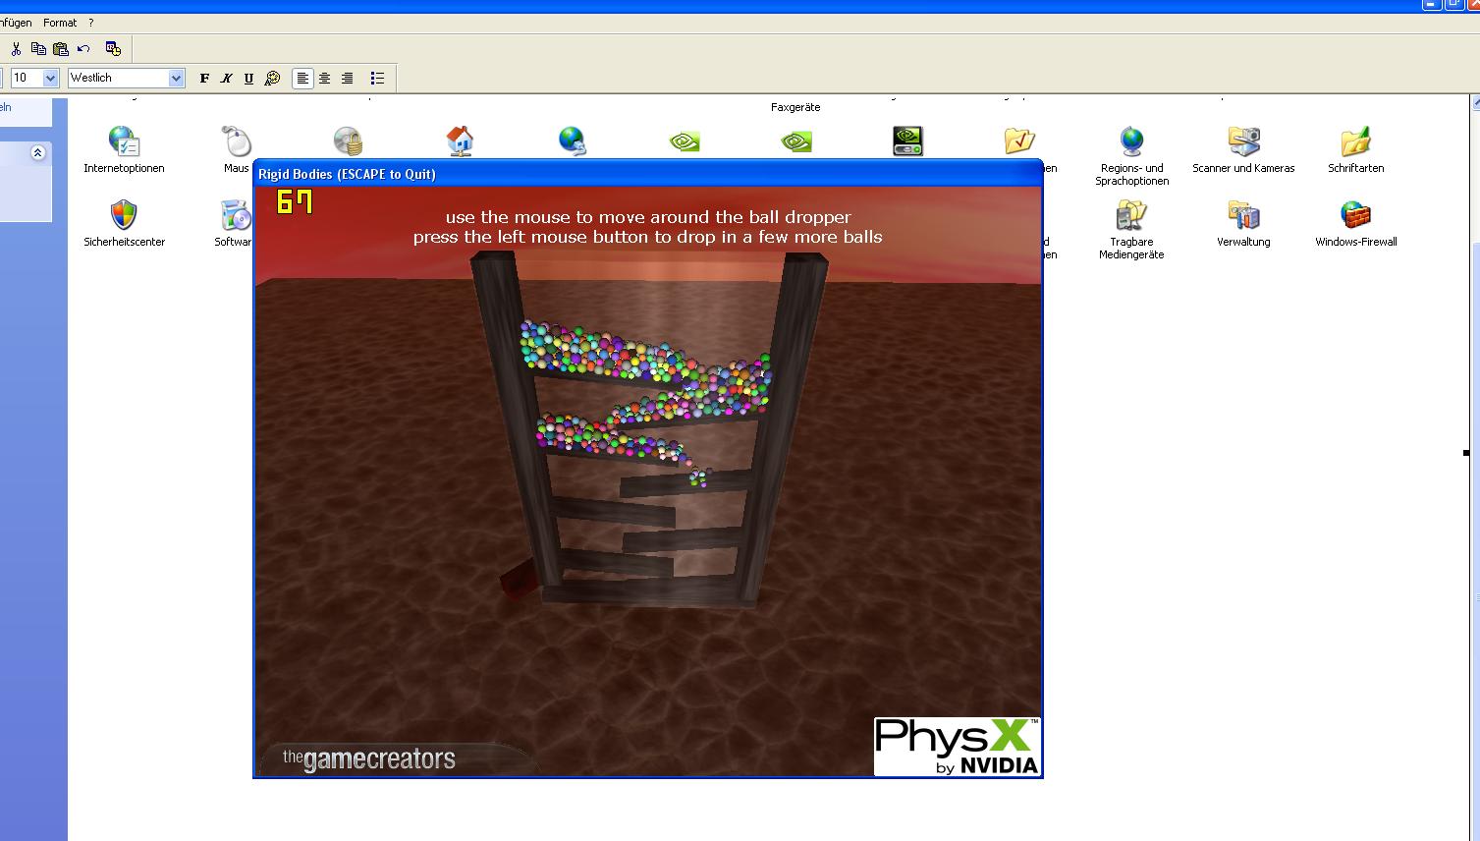Click the yellow 67 frame counter
The image size is (1480, 841).
[295, 202]
